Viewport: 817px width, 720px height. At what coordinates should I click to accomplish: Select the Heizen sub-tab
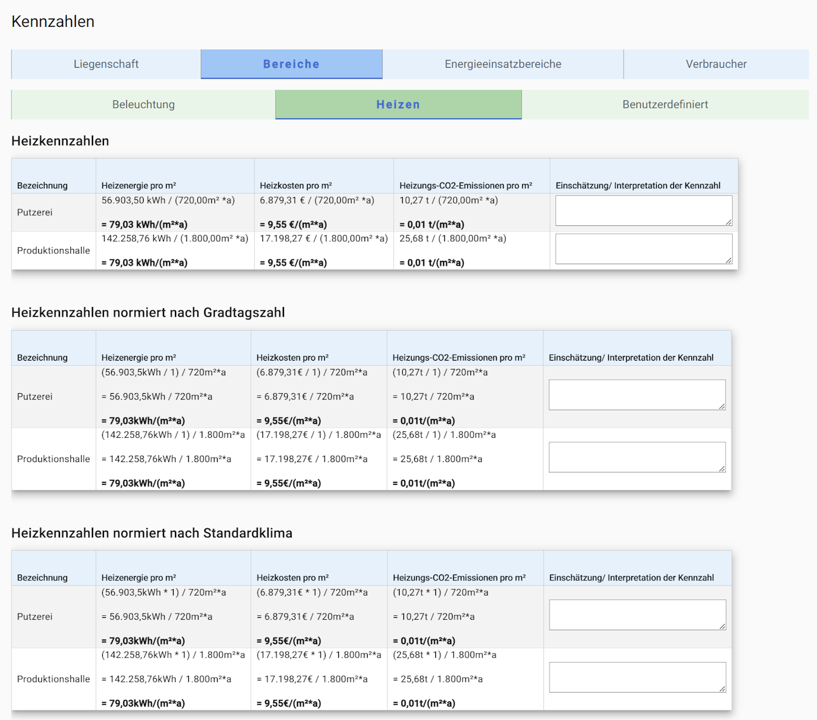pyautogui.click(x=398, y=105)
